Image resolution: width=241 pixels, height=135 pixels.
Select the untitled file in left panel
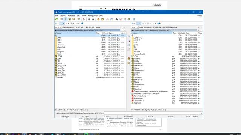90,78
